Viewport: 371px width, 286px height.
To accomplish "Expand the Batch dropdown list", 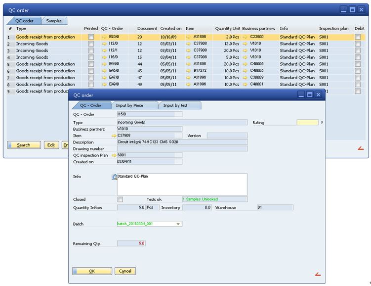I will pyautogui.click(x=178, y=224).
